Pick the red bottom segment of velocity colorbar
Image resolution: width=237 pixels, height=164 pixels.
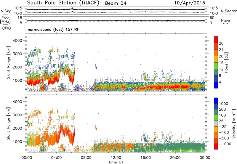[x=216, y=147]
